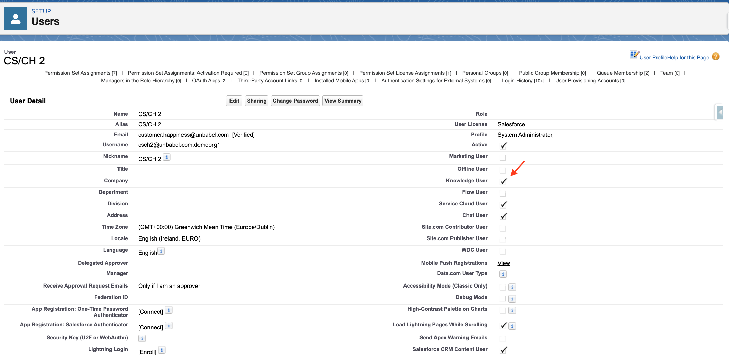The image size is (729, 355).
Task: Jump to Managers in the Role Hierarchy
Action: click(141, 81)
